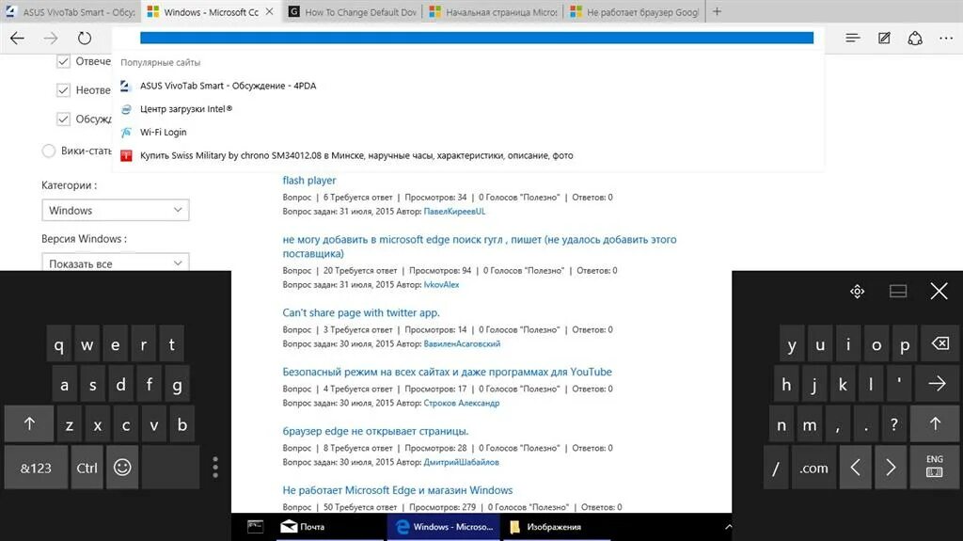Image resolution: width=963 pixels, height=541 pixels.
Task: Go back with the browser back arrow
Action: tap(17, 39)
